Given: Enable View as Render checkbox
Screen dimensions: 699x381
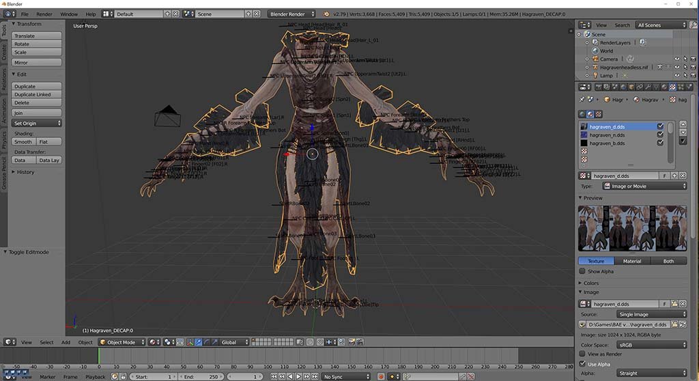Looking at the screenshot, I should coord(582,354).
